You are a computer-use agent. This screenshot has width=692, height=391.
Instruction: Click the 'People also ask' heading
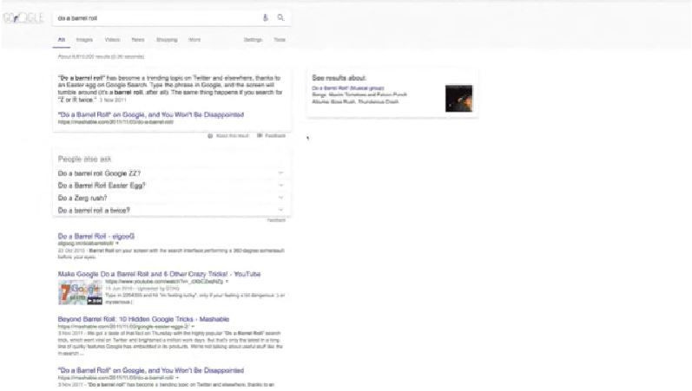point(84,160)
